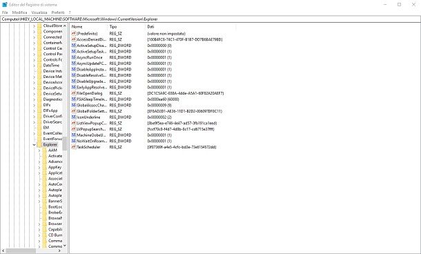Click the Capabili folder icon
The width and height of the screenshot is (421, 254).
coord(45,229)
